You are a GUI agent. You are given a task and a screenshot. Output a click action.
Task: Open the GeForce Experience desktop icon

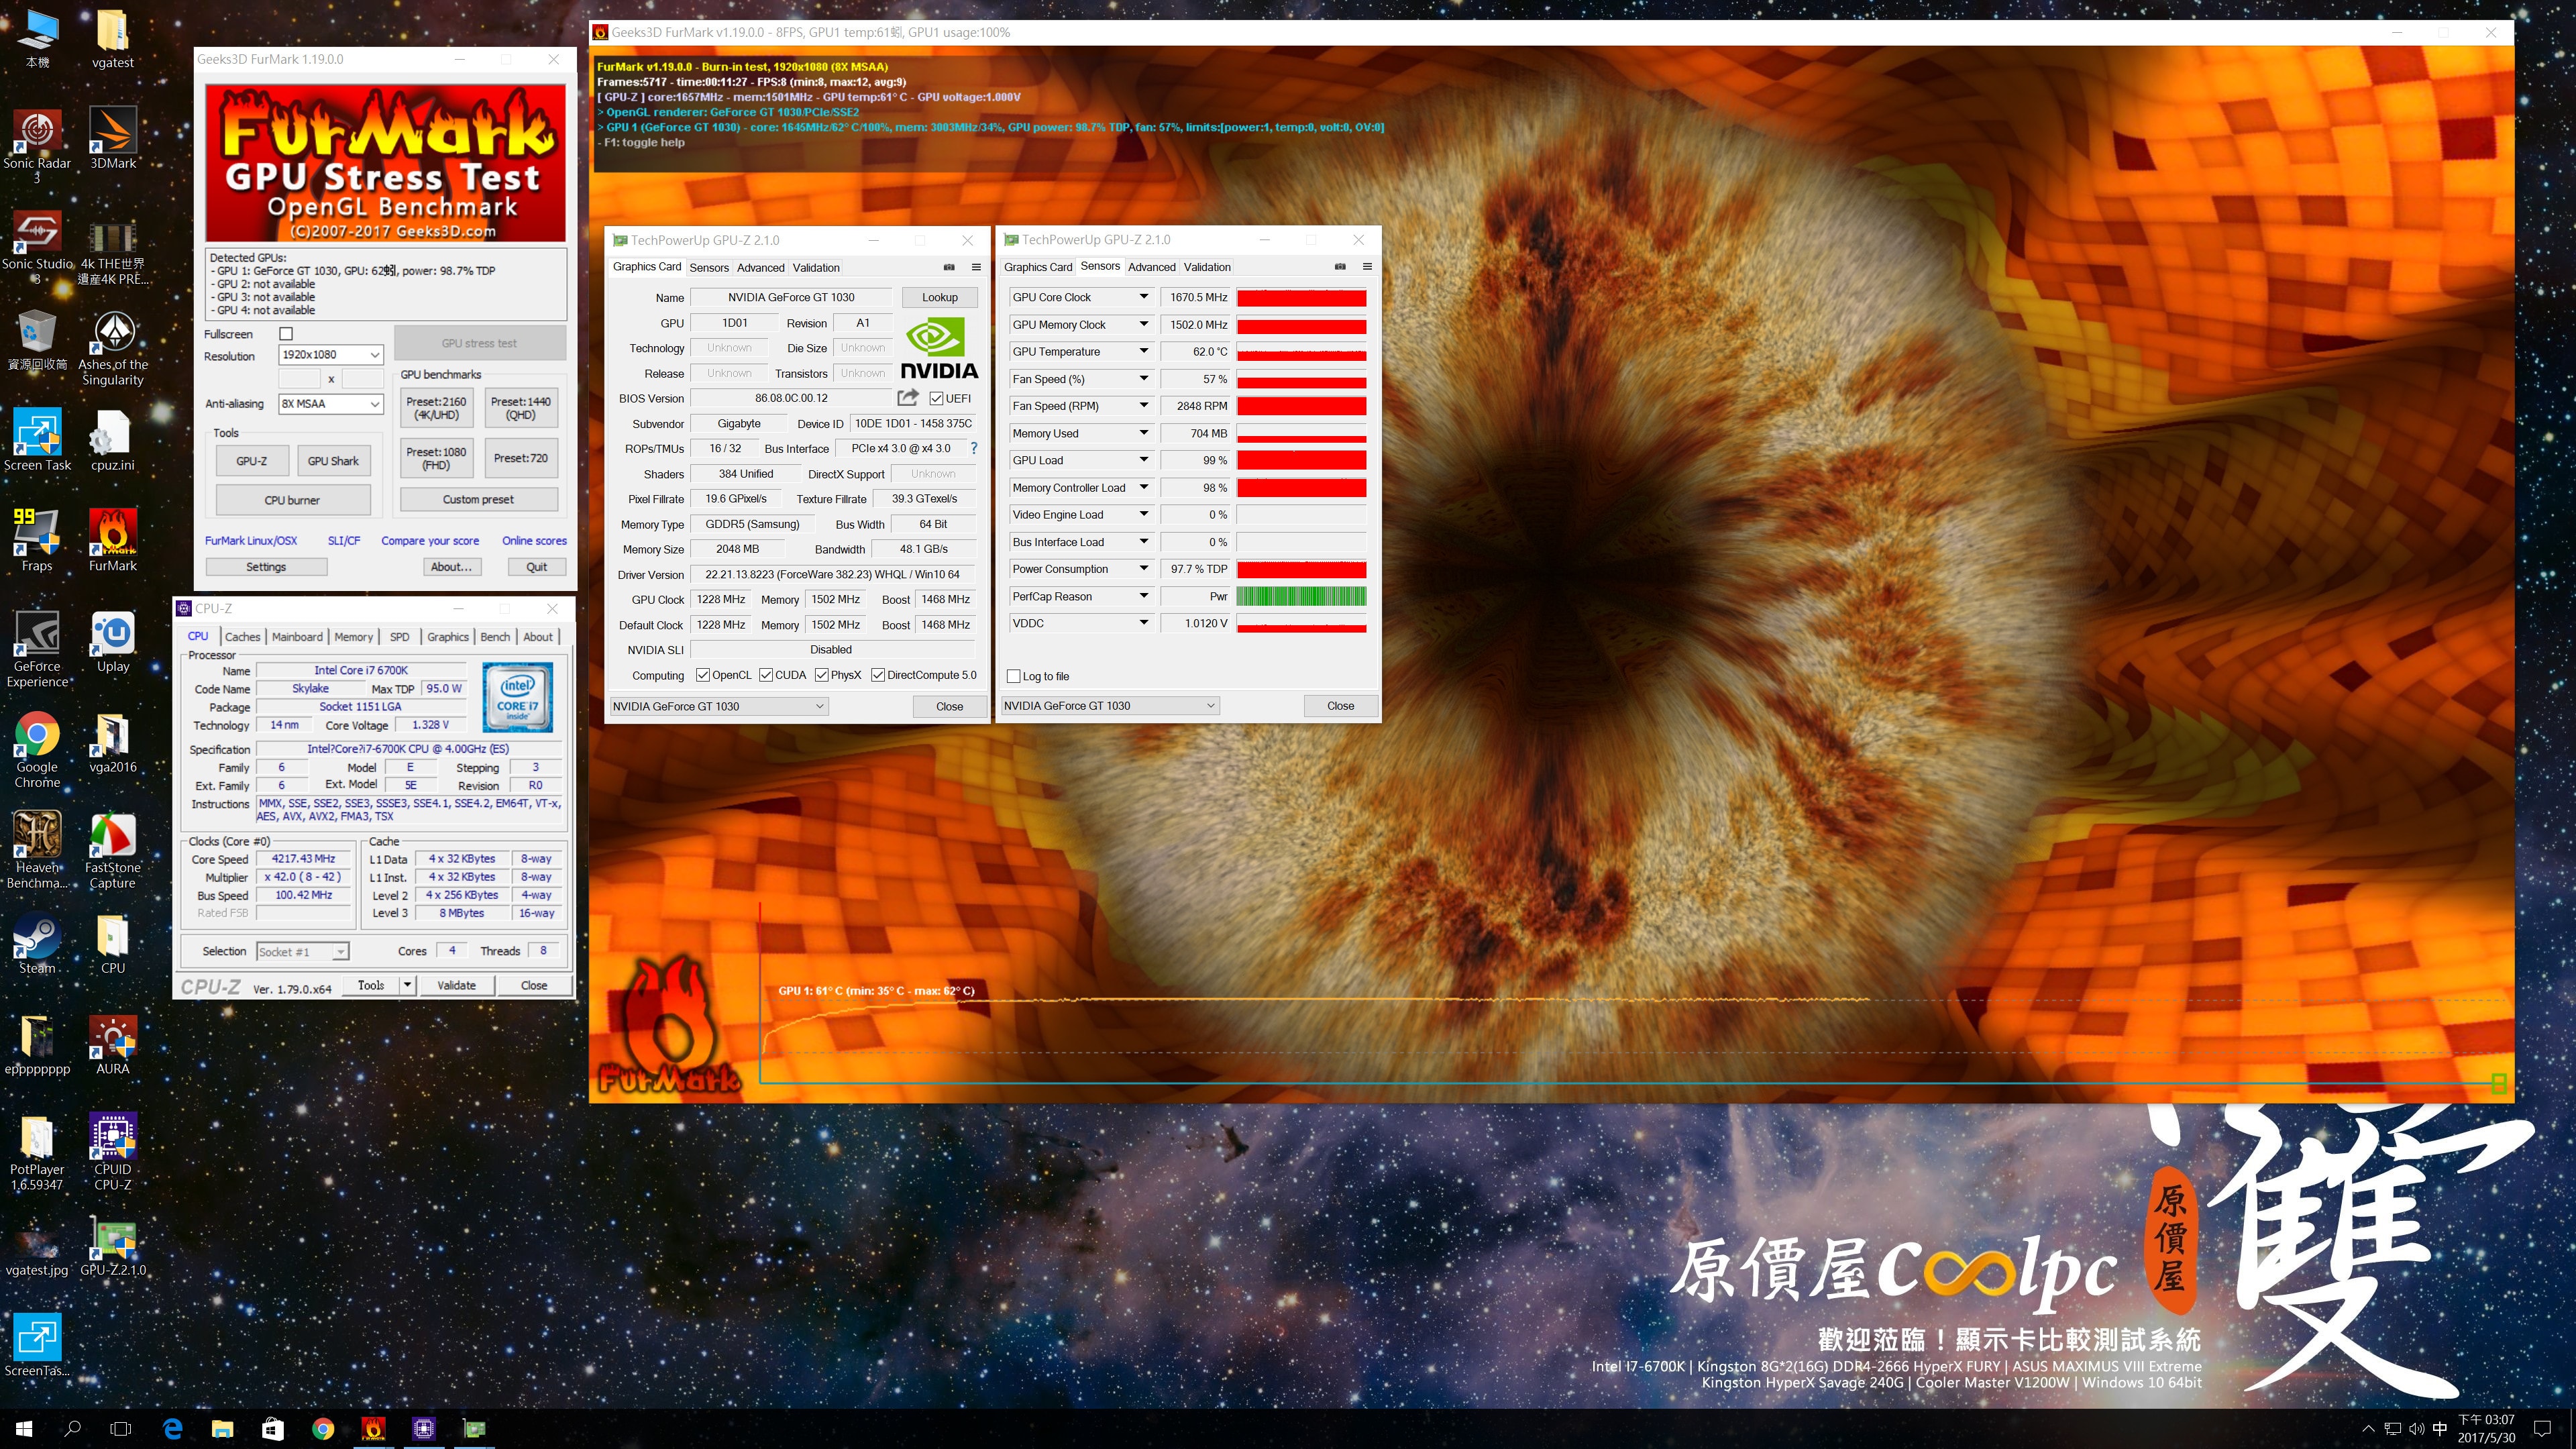coord(37,649)
